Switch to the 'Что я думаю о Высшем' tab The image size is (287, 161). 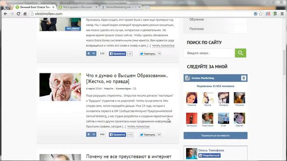click(x=78, y=7)
